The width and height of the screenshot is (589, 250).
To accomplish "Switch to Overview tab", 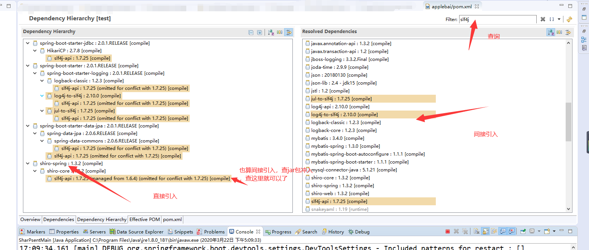I will pyautogui.click(x=30, y=220).
